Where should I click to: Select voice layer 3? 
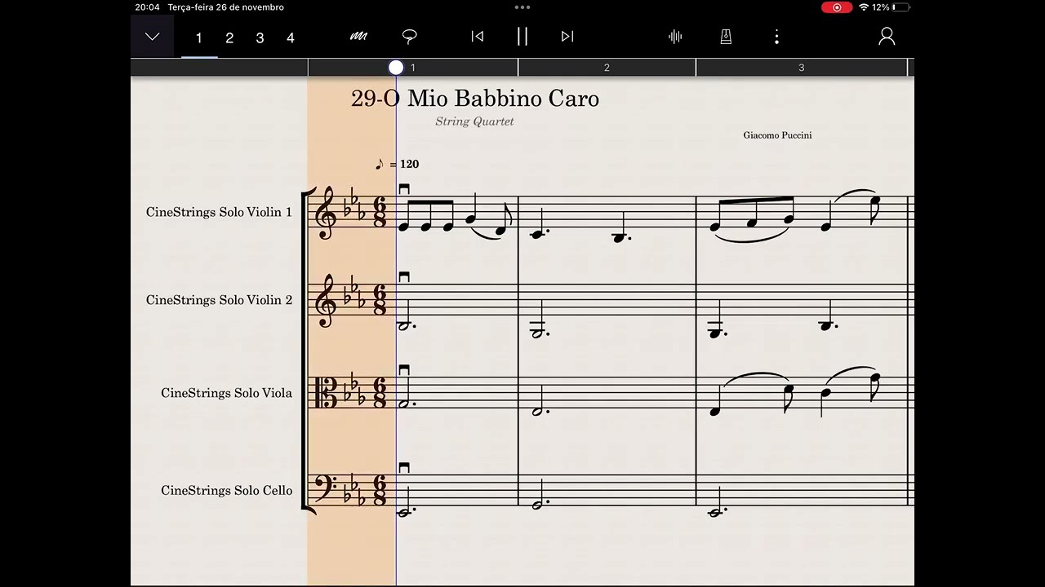260,38
